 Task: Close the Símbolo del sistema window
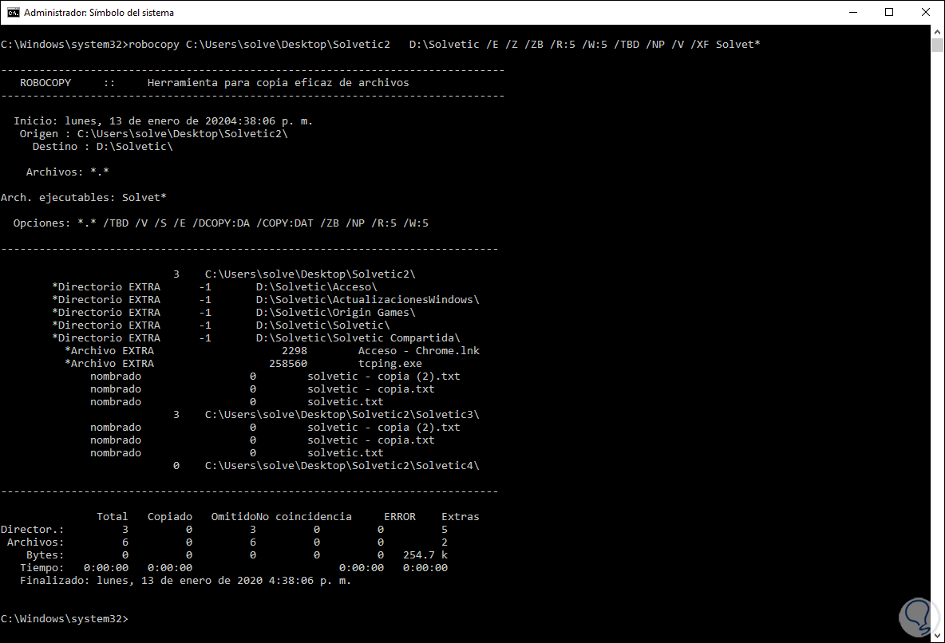coord(926,12)
